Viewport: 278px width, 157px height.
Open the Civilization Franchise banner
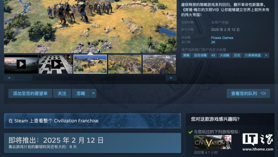point(93,121)
